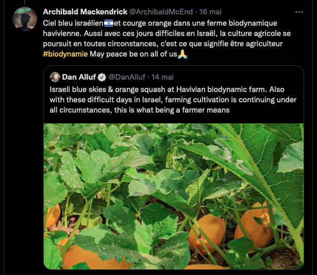Image resolution: width=317 pixels, height=275 pixels.
Task: Open the 14 mai quoted tweet timestamp
Action: [162, 77]
